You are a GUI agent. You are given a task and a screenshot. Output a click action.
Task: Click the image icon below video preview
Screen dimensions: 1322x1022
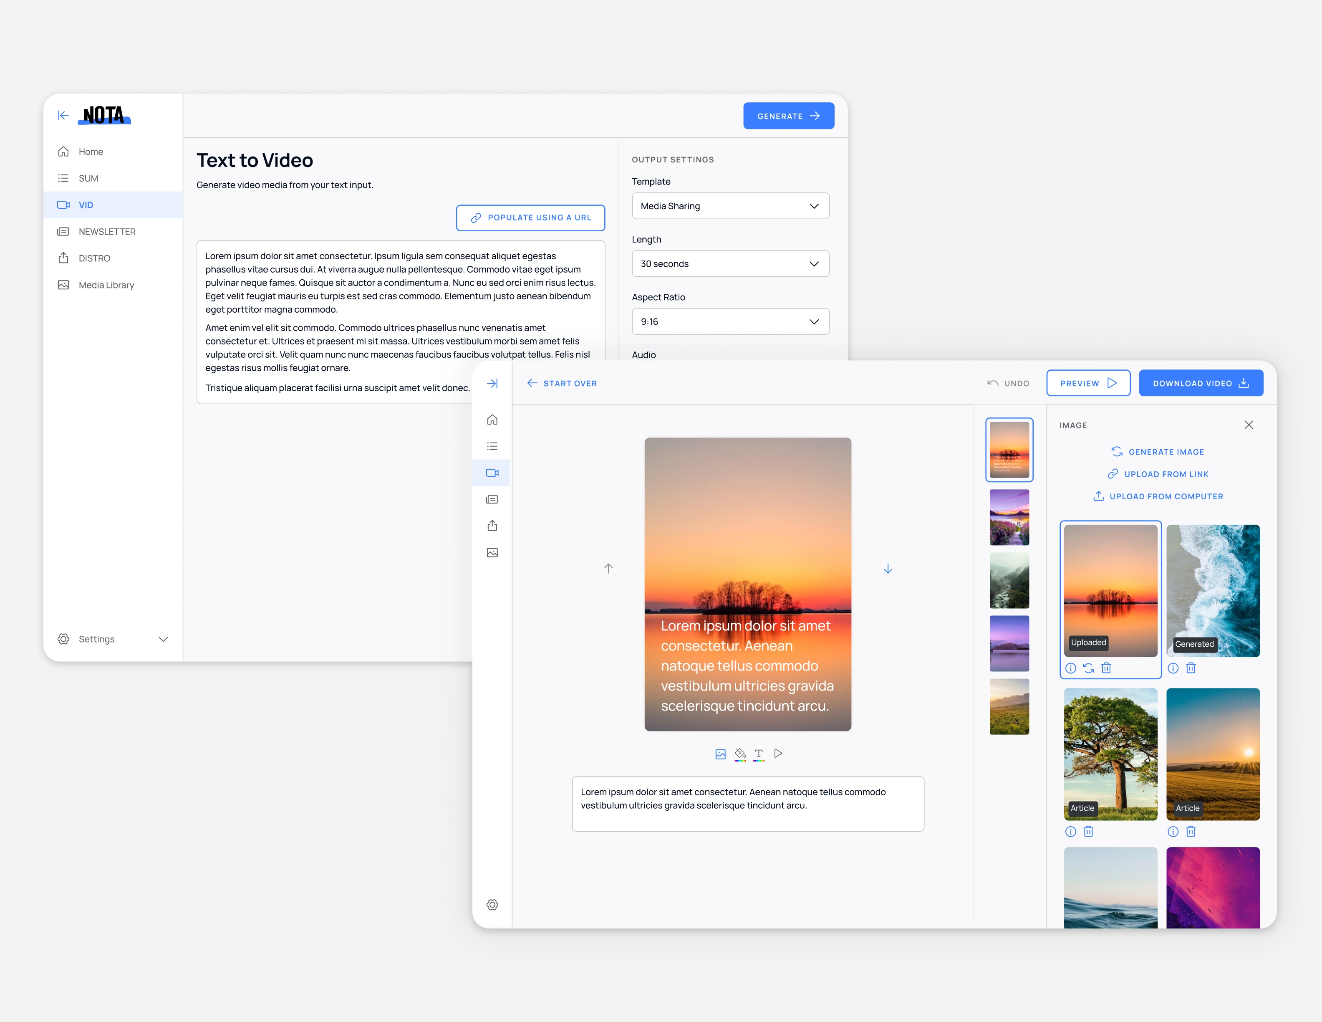(x=720, y=754)
